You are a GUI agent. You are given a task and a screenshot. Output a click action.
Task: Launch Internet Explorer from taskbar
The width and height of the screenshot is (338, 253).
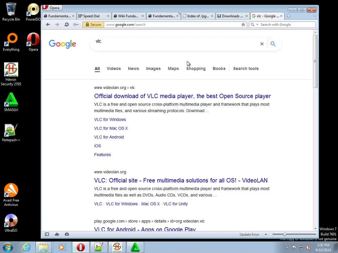(26, 247)
